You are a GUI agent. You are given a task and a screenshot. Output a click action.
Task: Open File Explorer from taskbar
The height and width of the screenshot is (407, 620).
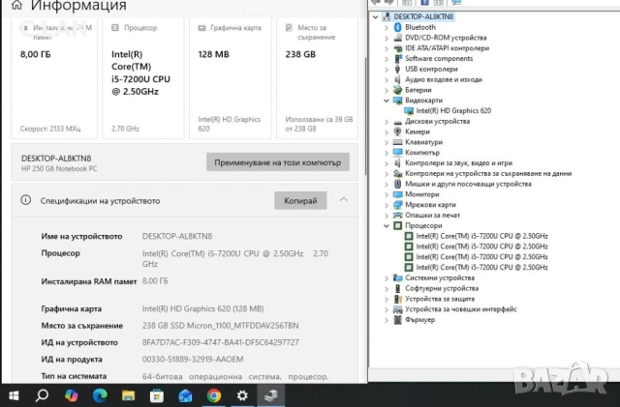128,395
